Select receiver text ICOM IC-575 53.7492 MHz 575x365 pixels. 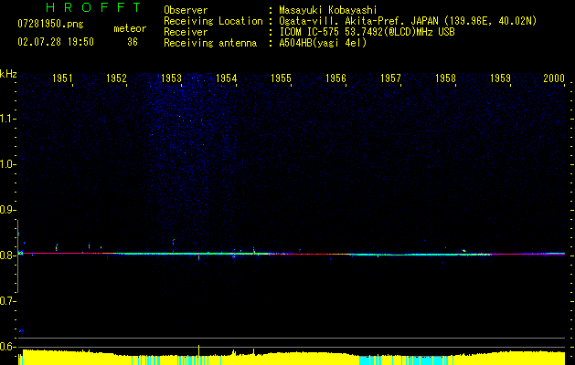pos(367,32)
